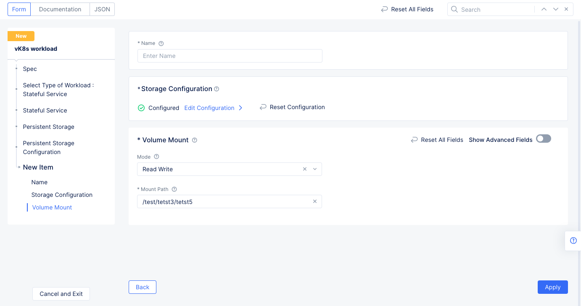Switch to the Documentation tab
Image resolution: width=581 pixels, height=306 pixels.
click(x=60, y=9)
